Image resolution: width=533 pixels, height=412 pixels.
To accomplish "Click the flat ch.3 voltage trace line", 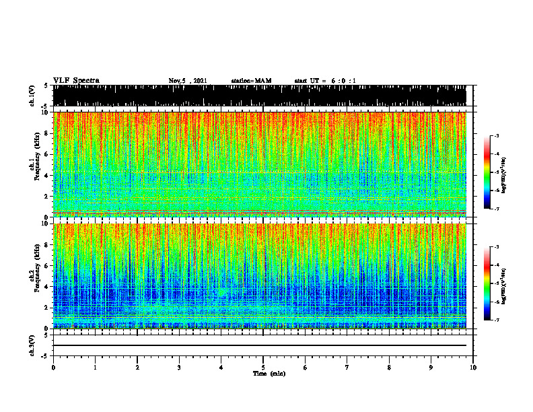I will coord(260,345).
